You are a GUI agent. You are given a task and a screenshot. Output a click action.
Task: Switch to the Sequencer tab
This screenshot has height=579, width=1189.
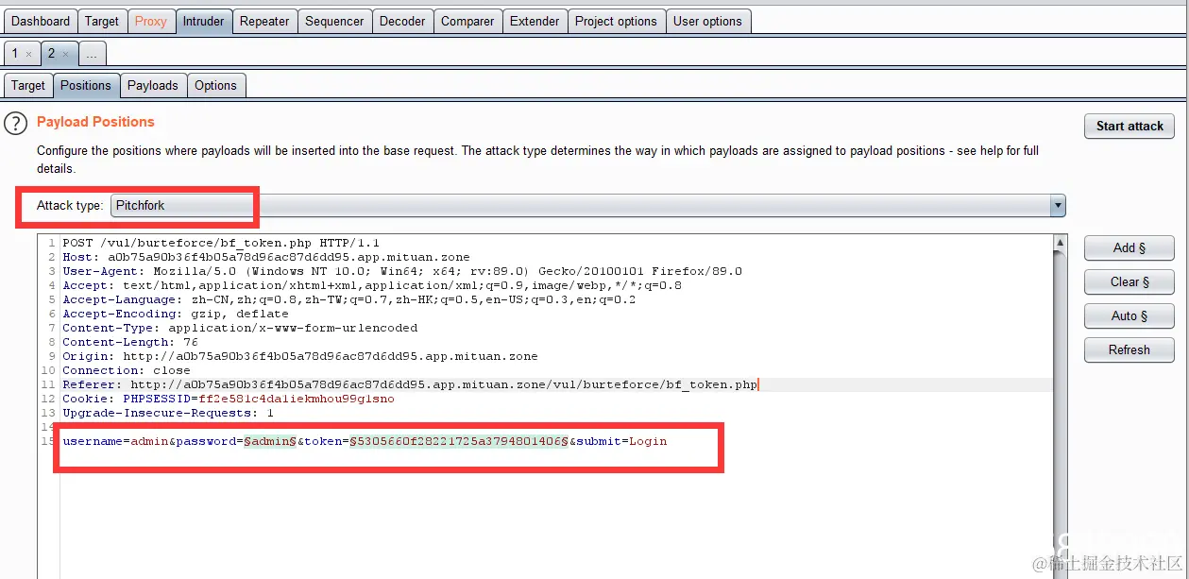(x=334, y=21)
